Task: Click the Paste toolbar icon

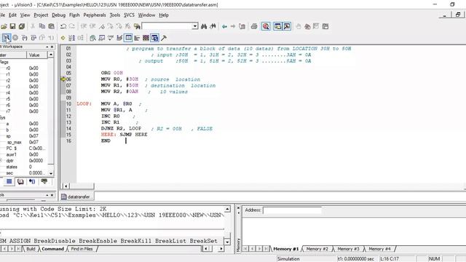Action: [x=51, y=26]
